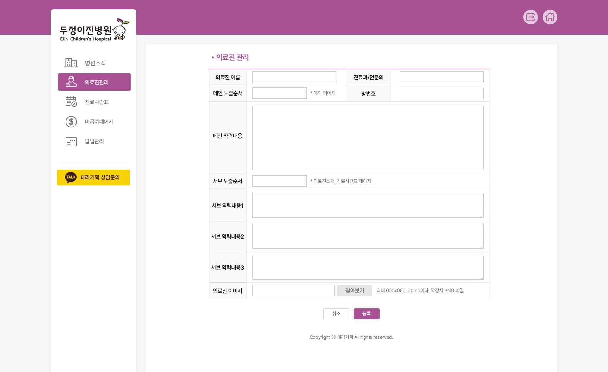Open the 팝업관리 menu item
This screenshot has height=372, width=608.
pos(94,141)
